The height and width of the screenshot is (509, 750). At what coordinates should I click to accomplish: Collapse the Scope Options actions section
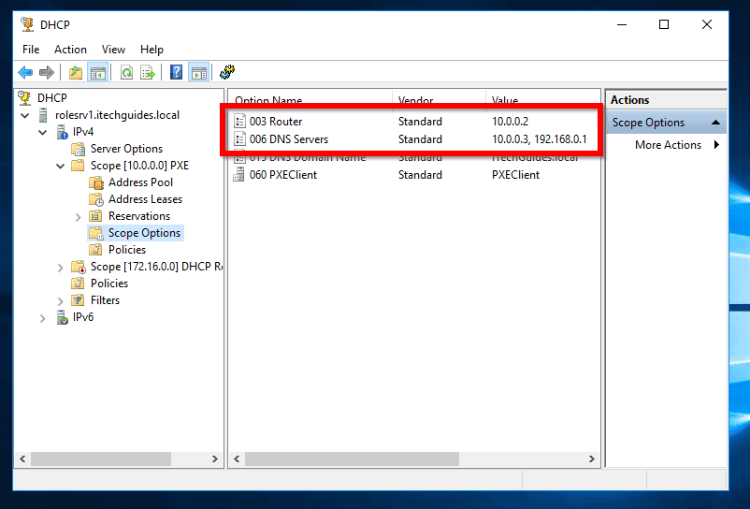pos(715,123)
